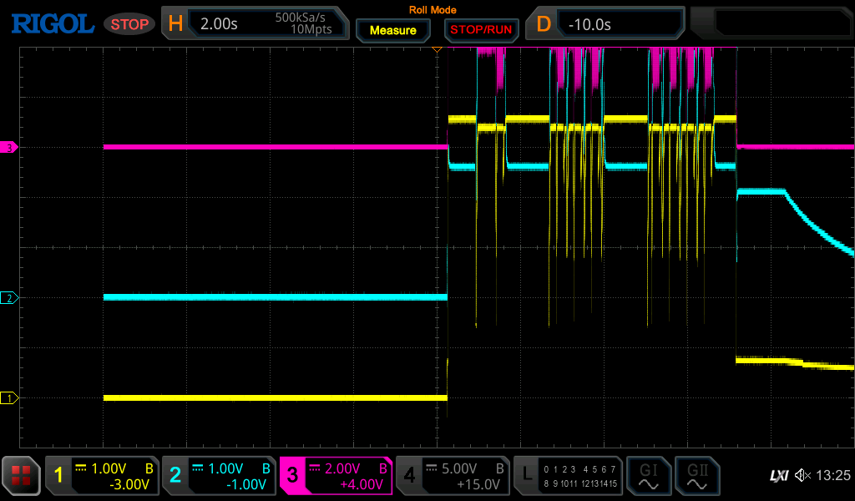
Task: Open the H horizontal timebase menu
Action: [175, 23]
